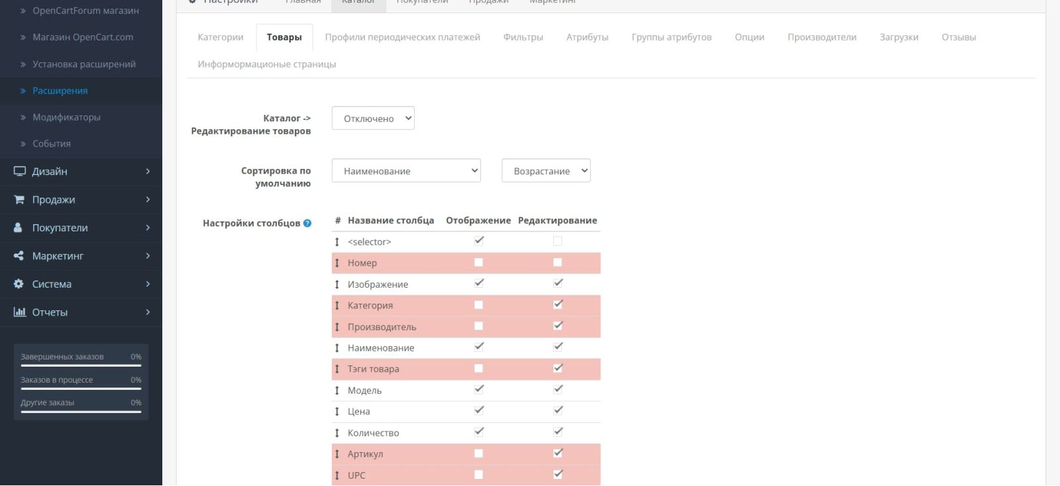Viewport: 1060px width, 486px height.
Task: Expand the Продажи menu chevron
Action: click(148, 200)
